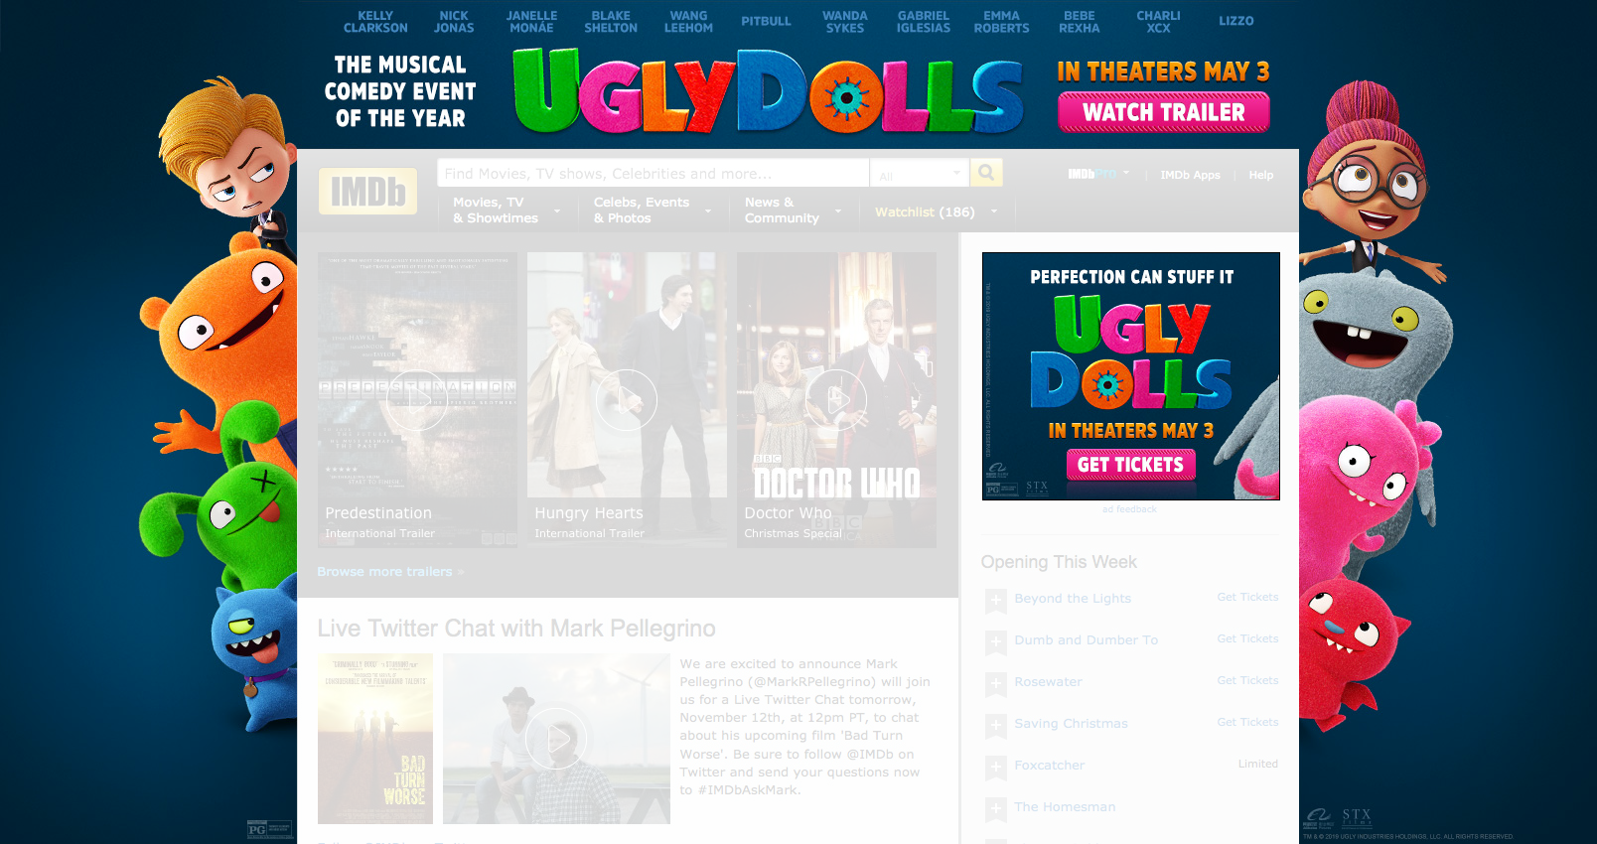This screenshot has height=844, width=1597.
Task: Open The Homesman title link
Action: 1065,807
